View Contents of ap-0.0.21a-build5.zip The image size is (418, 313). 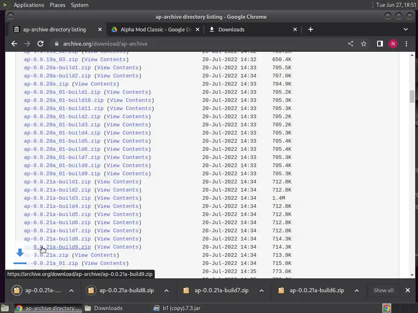click(x=118, y=214)
